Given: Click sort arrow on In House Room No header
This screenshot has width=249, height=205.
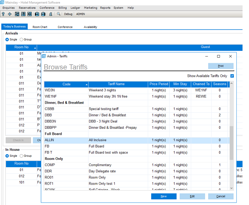Looking at the screenshot, I should pyautogui.click(x=35, y=164).
